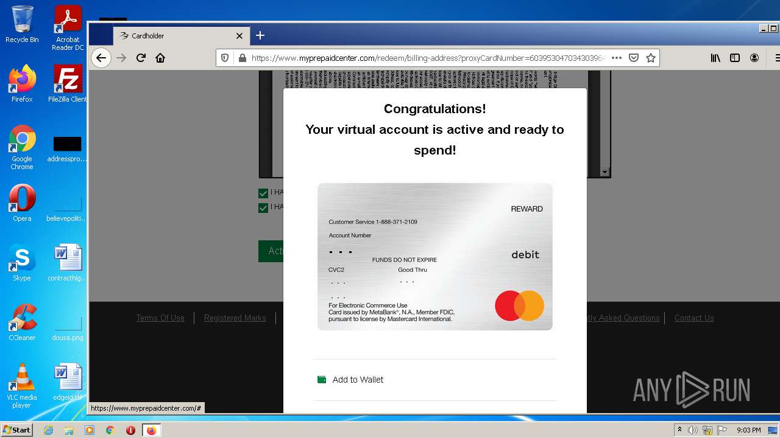This screenshot has height=438, width=780.
Task: Select the Cardholder tab
Action: pyautogui.click(x=182, y=36)
